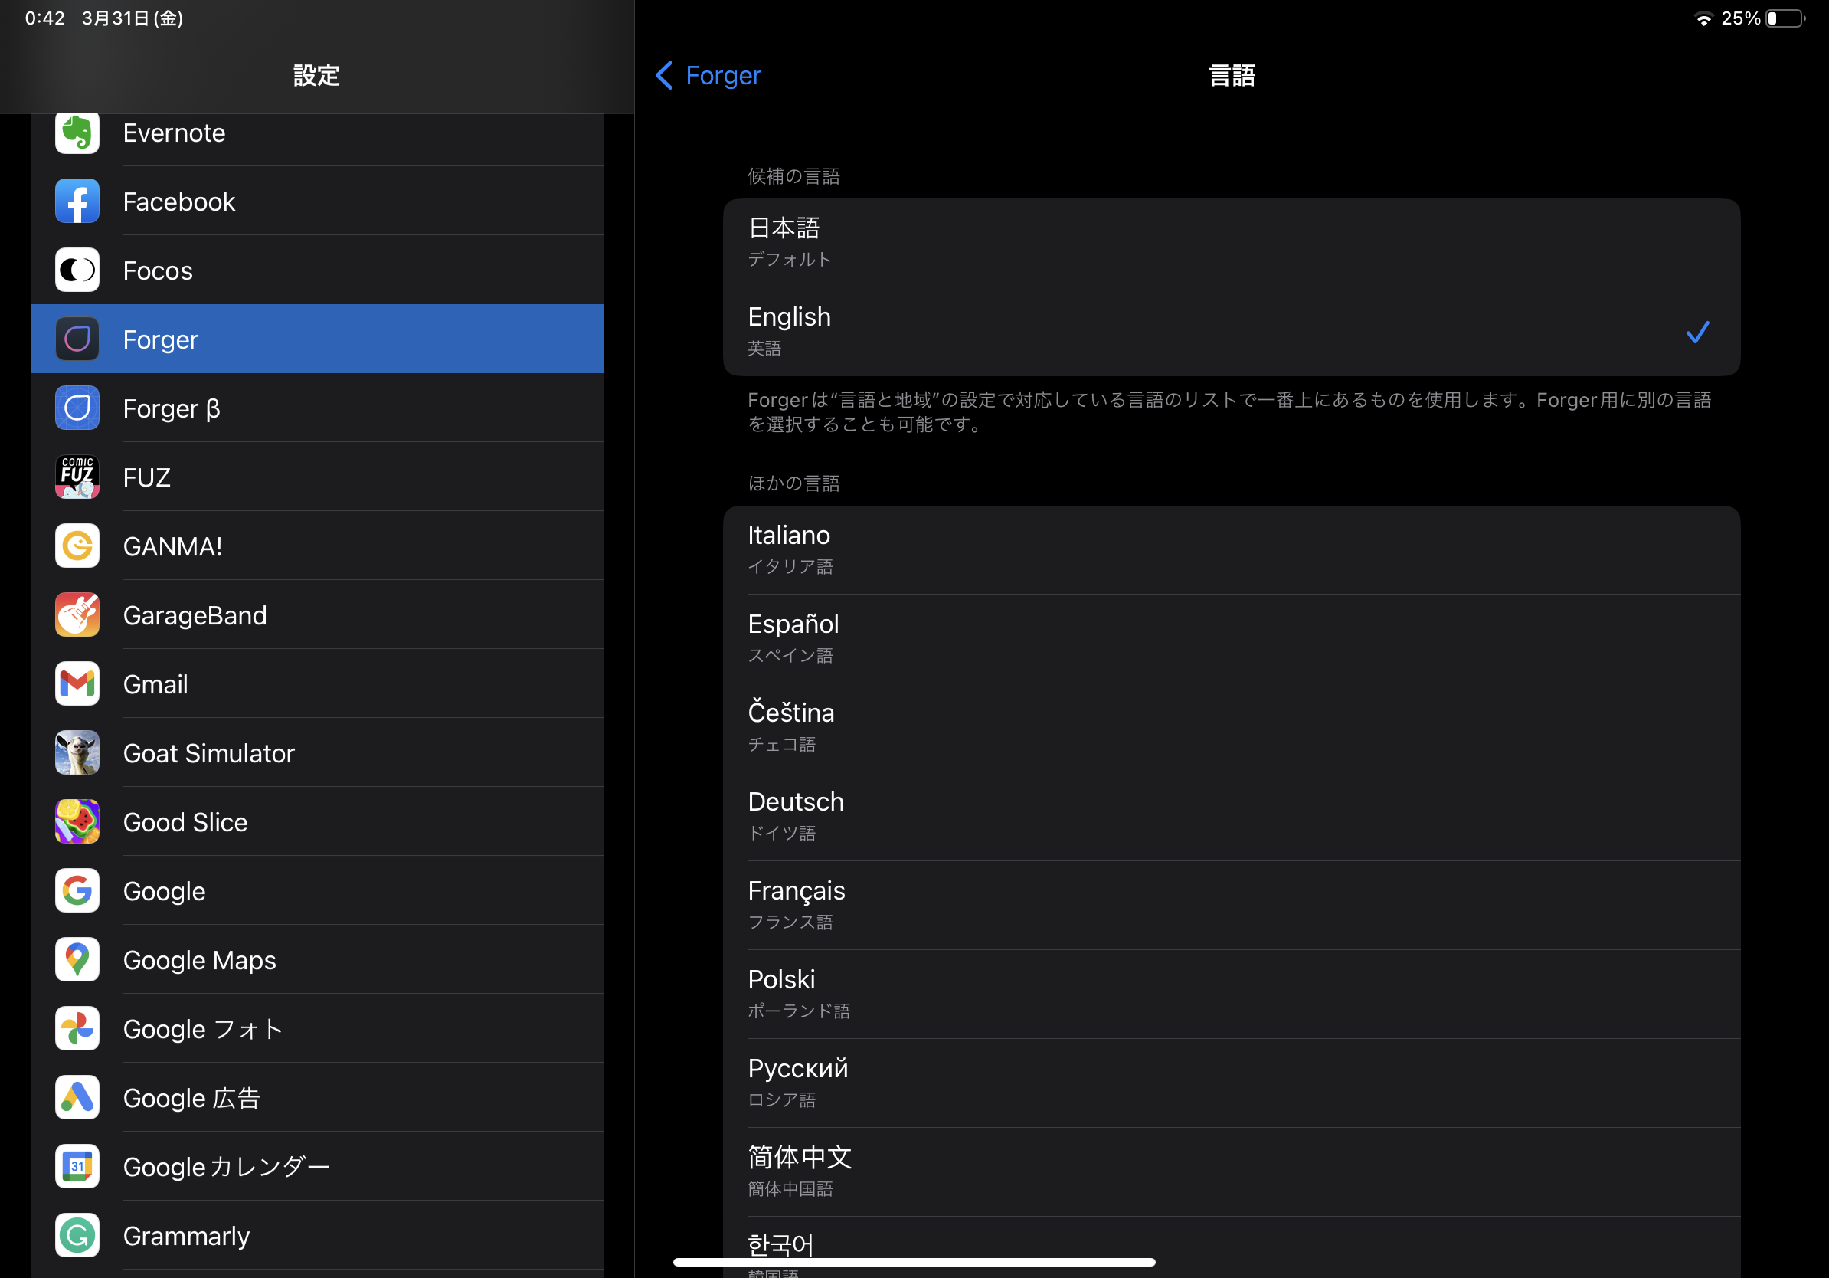Open GANMA! settings row

(317, 546)
